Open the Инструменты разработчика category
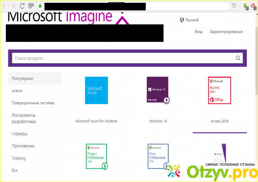 [24, 118]
